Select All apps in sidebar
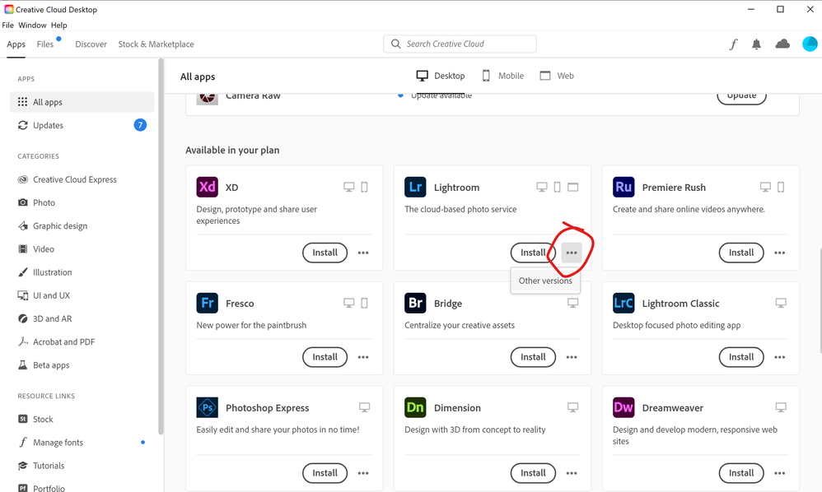The height and width of the screenshot is (492, 822). (x=82, y=102)
